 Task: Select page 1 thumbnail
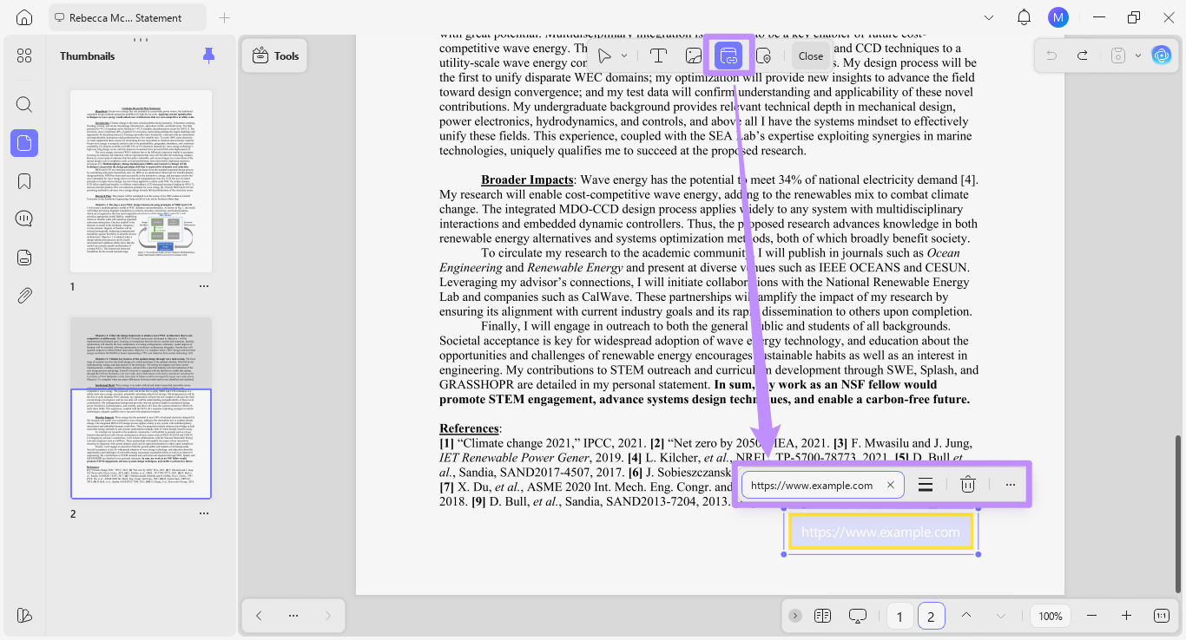(141, 181)
